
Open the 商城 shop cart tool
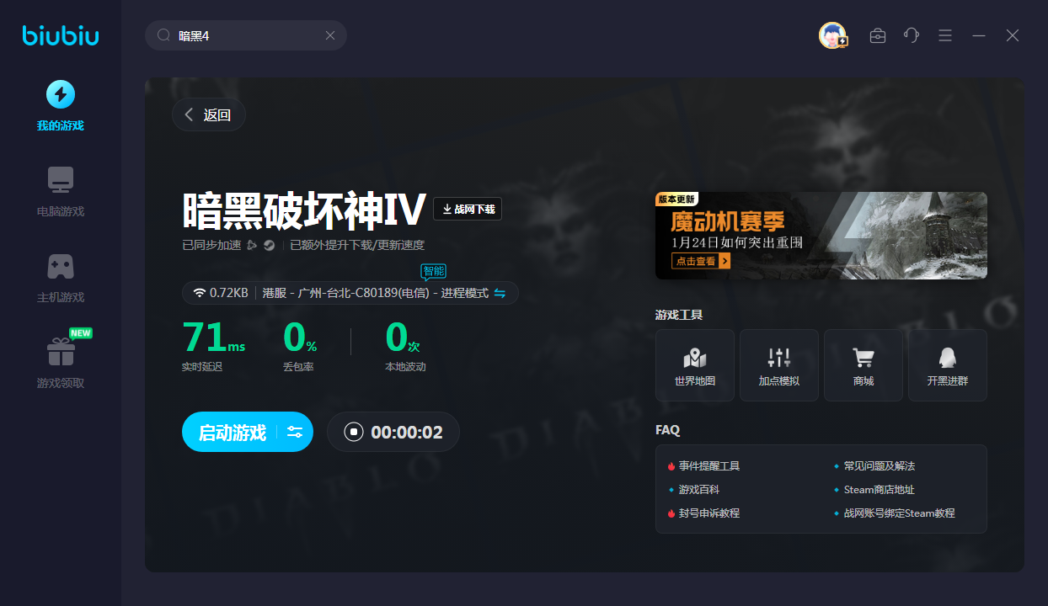click(x=863, y=364)
